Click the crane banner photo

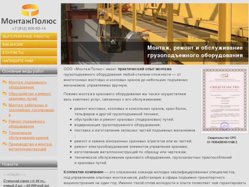[154, 34]
